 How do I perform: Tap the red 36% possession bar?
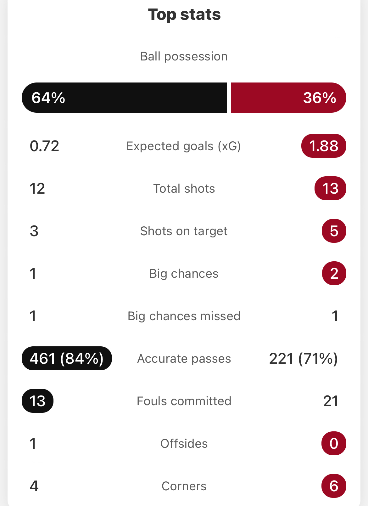288,98
